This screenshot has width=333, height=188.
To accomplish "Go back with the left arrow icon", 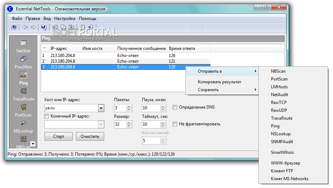I will coord(25,27).
